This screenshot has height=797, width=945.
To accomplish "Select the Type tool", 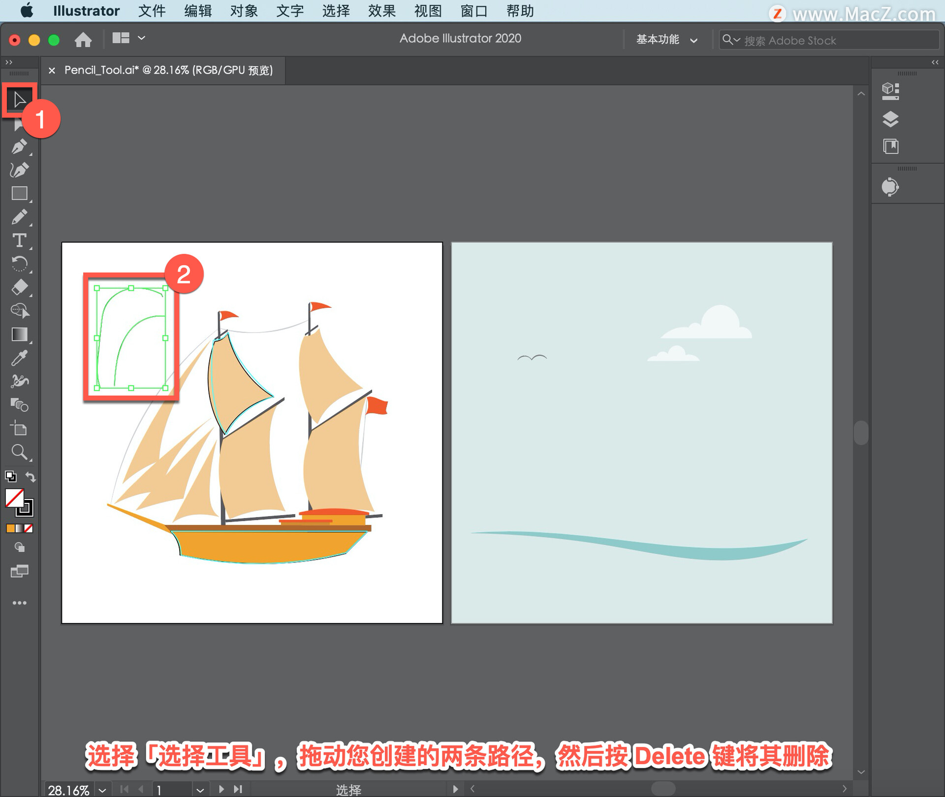I will 20,240.
